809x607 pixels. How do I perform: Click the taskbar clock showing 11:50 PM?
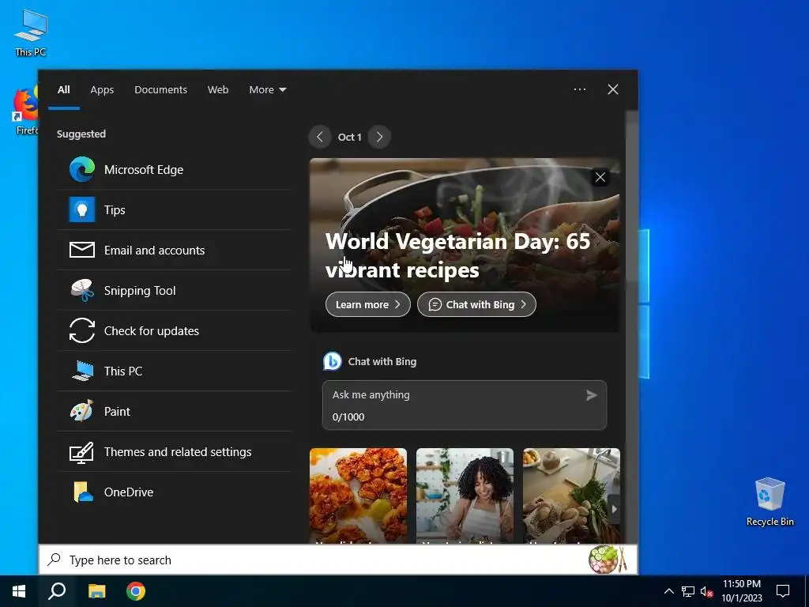tap(741, 591)
